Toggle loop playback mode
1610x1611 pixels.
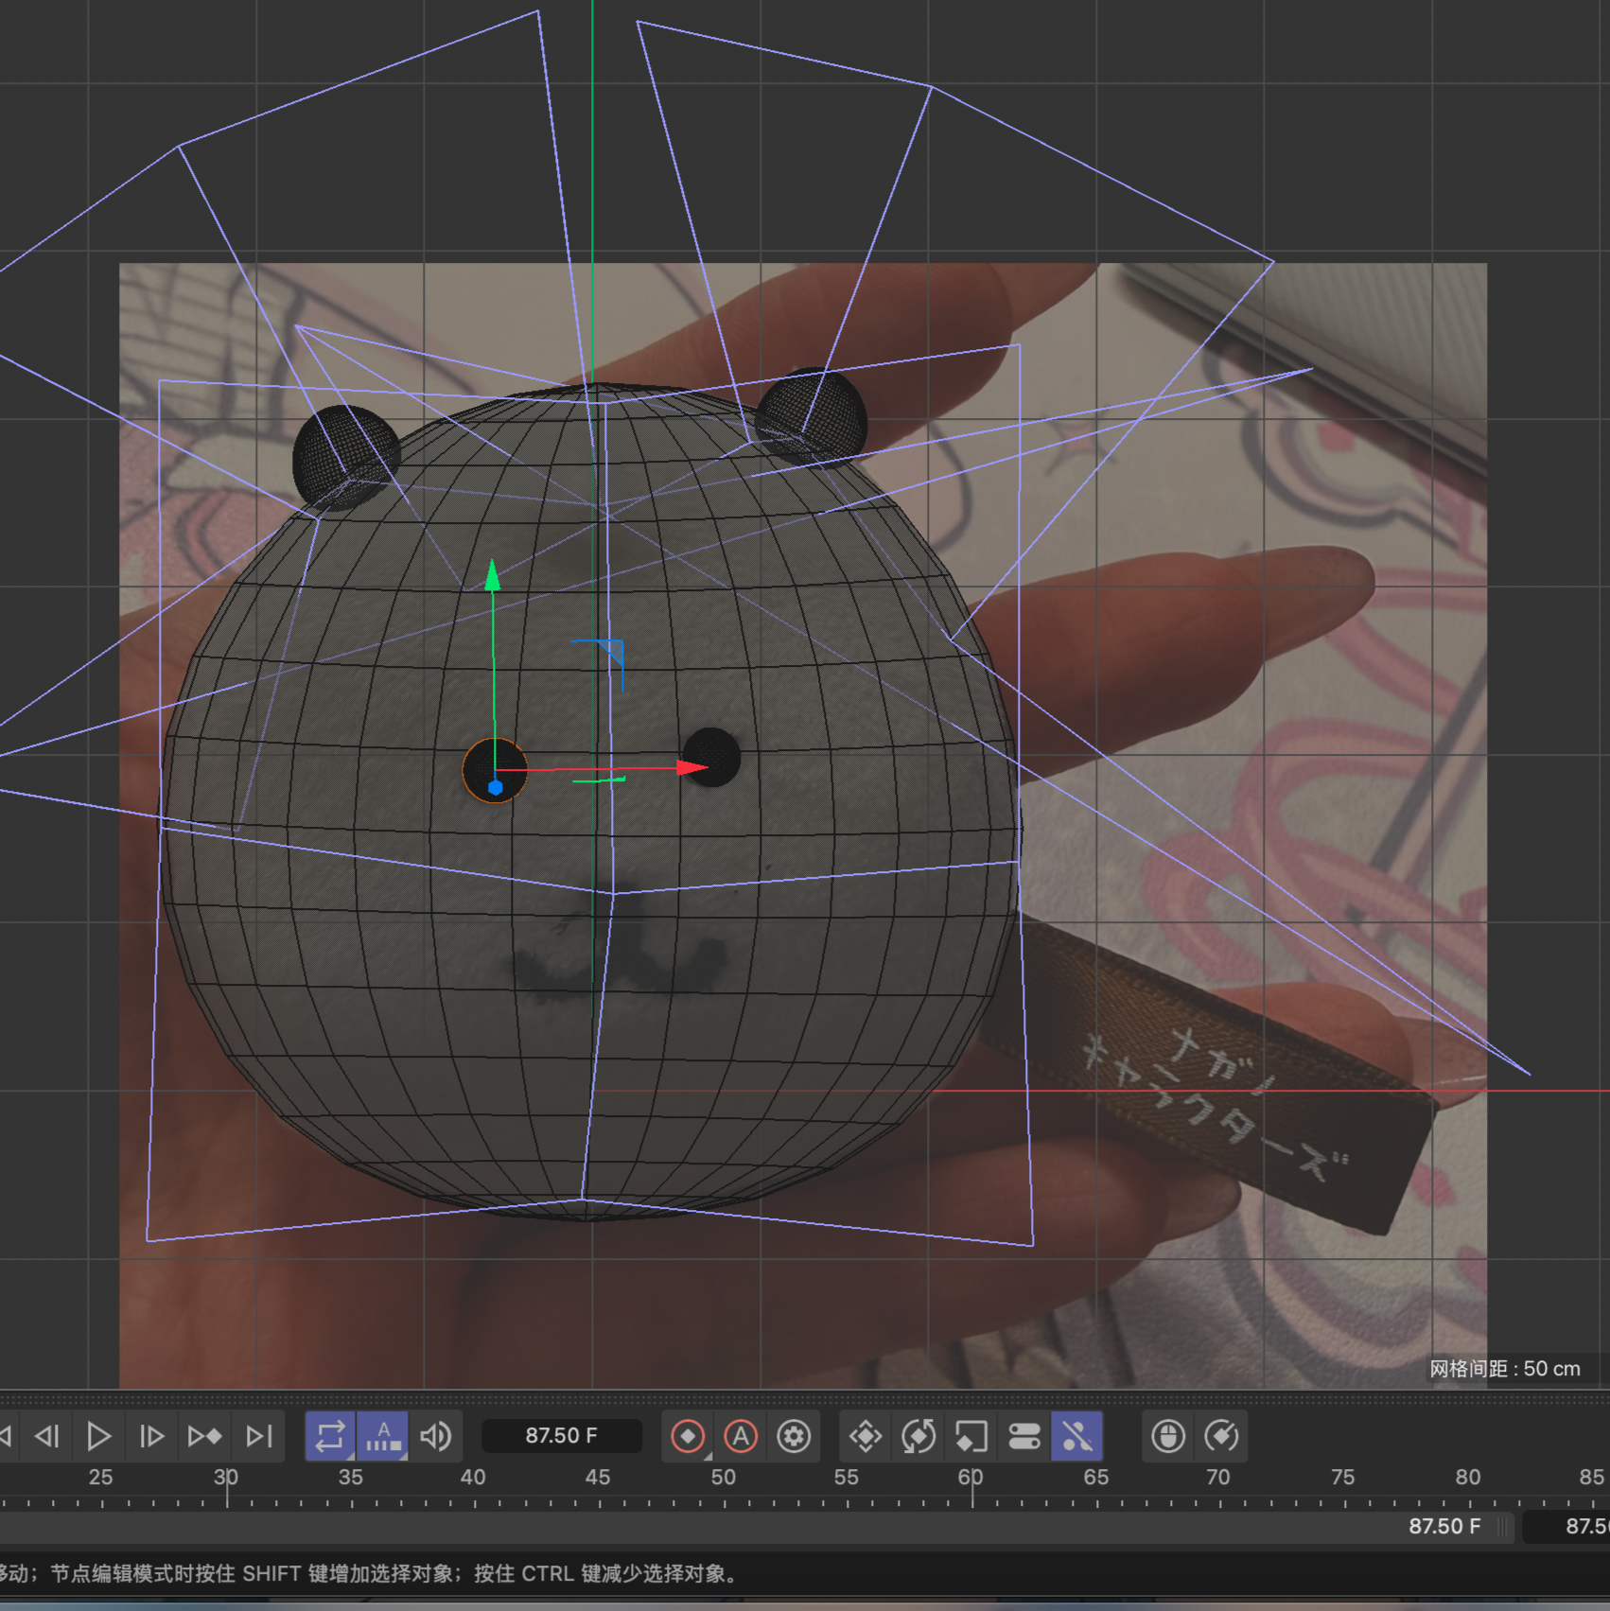click(330, 1436)
